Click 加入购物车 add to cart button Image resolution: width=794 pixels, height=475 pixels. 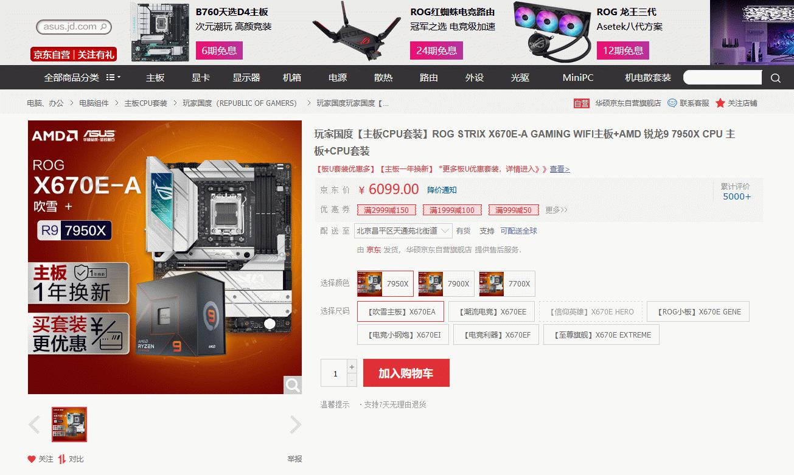pyautogui.click(x=406, y=373)
